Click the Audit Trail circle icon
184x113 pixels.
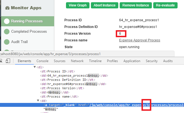coord(7,42)
